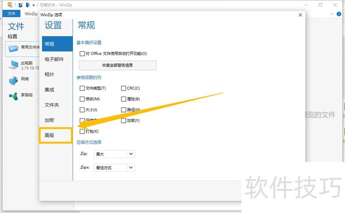Toggle the 打包(K) checkbox
The image size is (345, 213).
[82, 131]
